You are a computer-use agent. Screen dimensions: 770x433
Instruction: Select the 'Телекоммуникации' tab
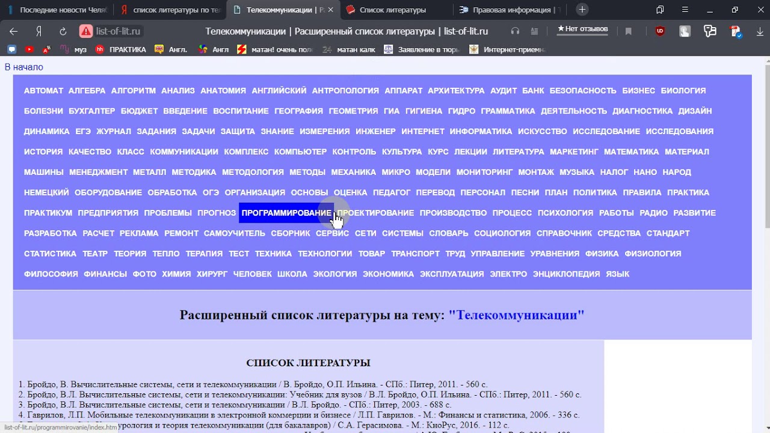[x=284, y=10]
